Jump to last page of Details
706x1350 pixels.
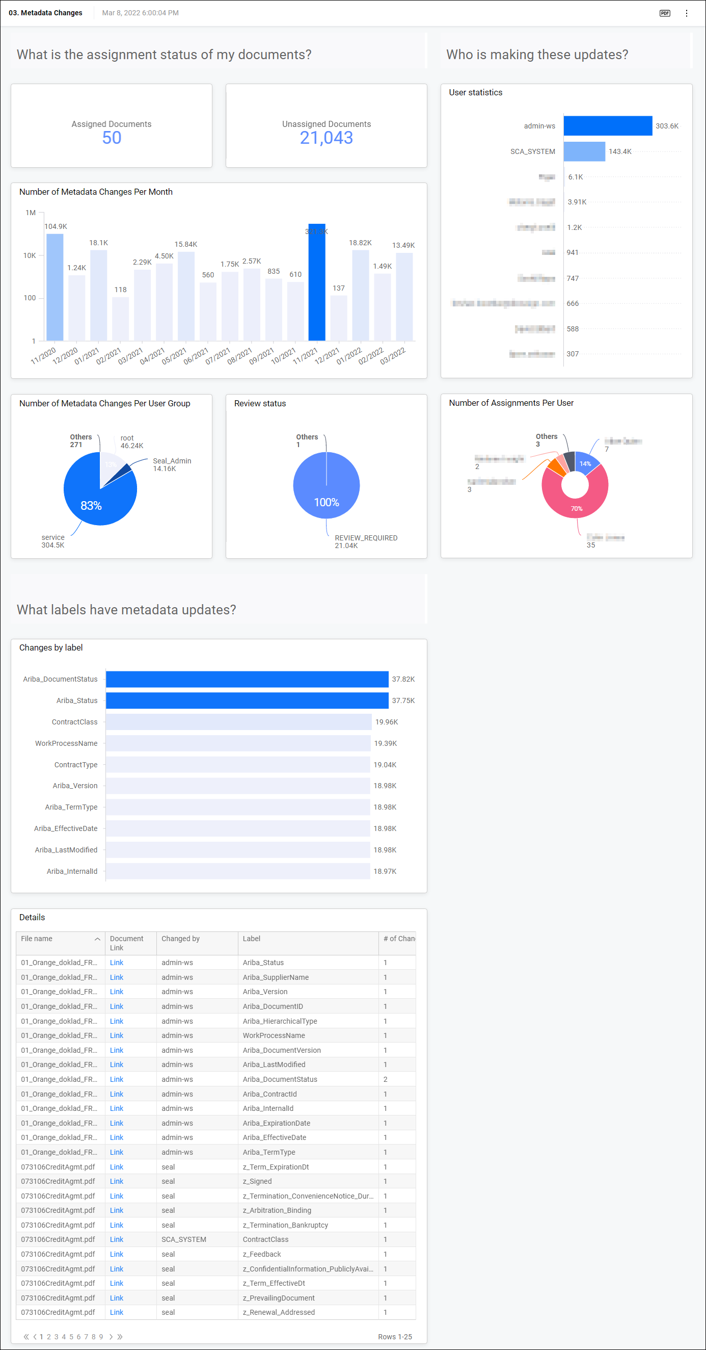120,1336
